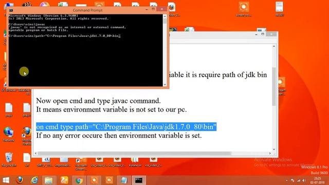Viewport: 329px width, 185px height.
Task: Open Google Chrome from the taskbar
Action: [x=79, y=180]
